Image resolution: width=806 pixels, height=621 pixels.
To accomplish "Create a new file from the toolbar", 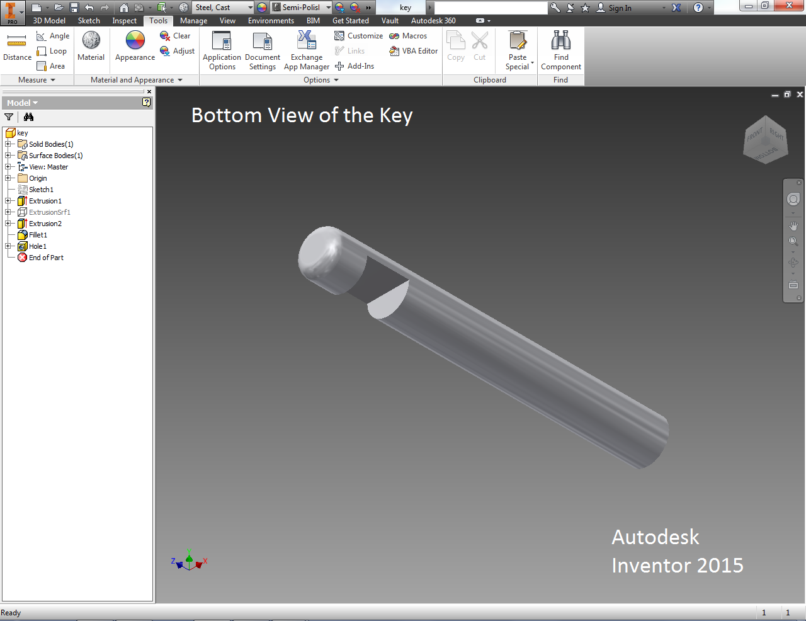I will coord(36,8).
